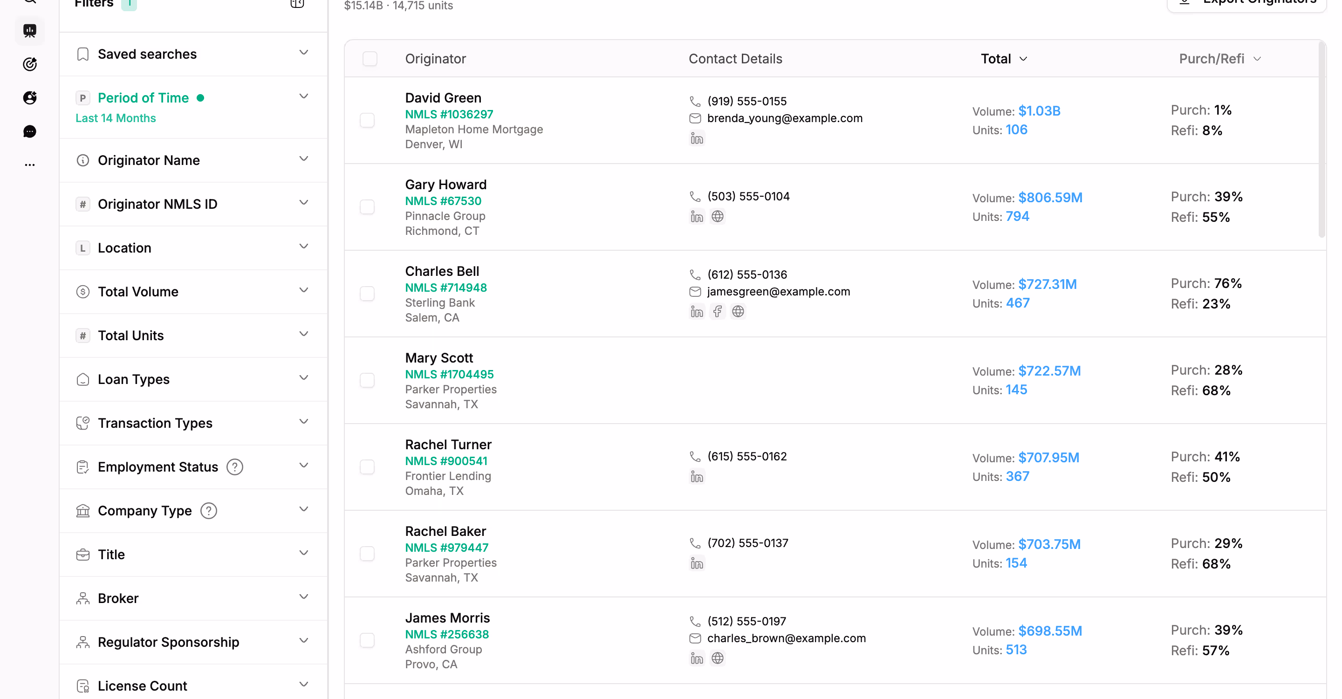Toggle the select-all checkbox in table header
This screenshot has height=699, width=1342.
pyautogui.click(x=370, y=59)
